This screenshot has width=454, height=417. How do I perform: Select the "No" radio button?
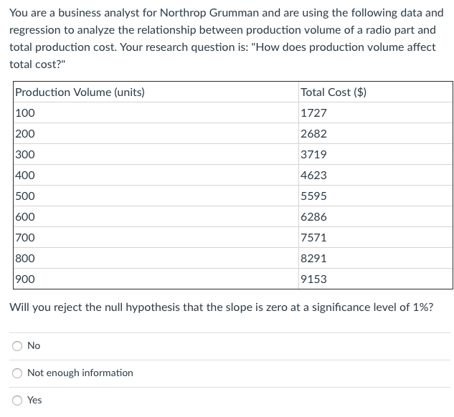pos(16,346)
